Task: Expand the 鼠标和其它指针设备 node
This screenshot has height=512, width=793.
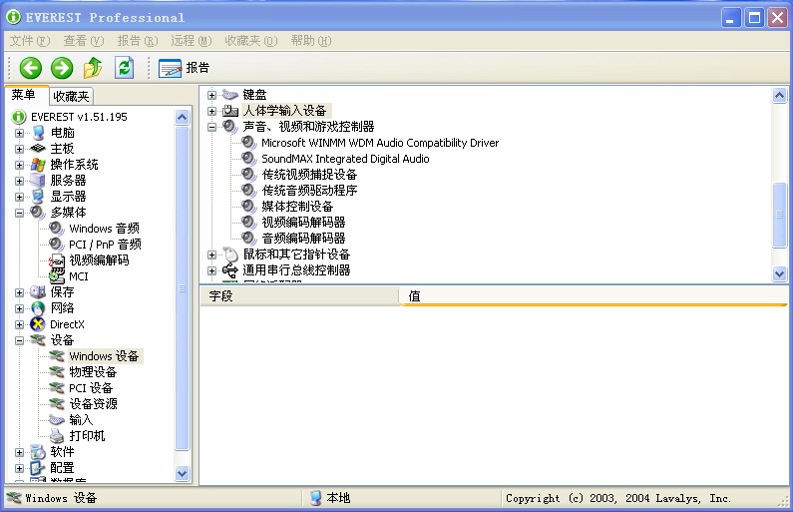Action: [x=211, y=255]
